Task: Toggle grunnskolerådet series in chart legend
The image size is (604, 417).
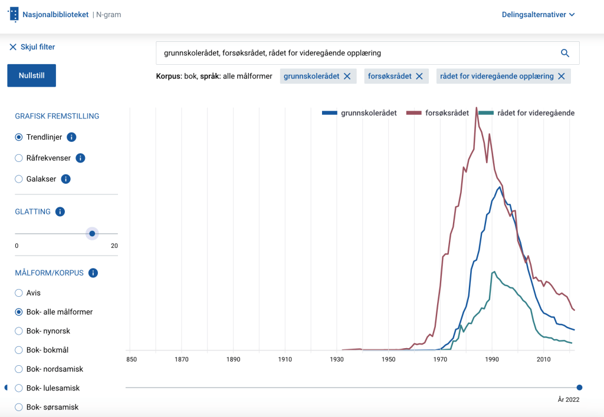Action: click(360, 113)
